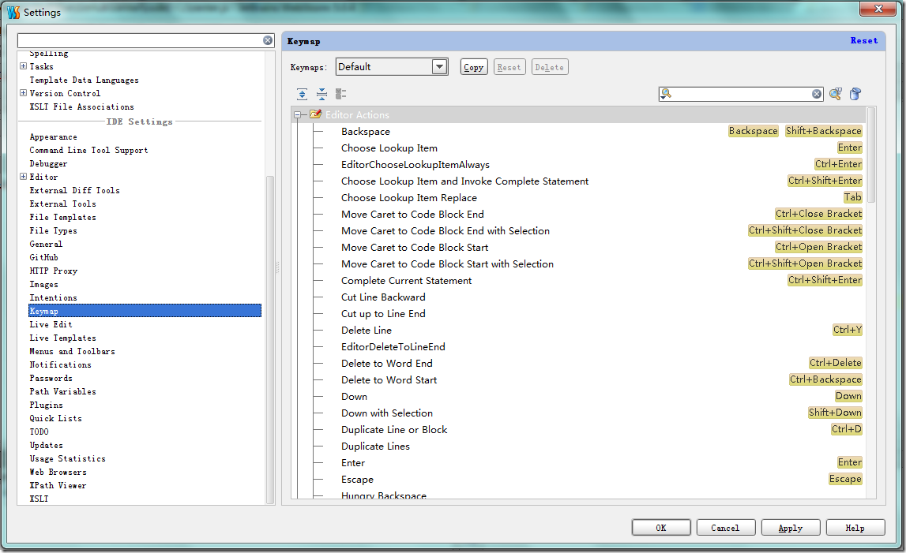
Task: Select Menus and Toolbars setting
Action: tap(72, 351)
